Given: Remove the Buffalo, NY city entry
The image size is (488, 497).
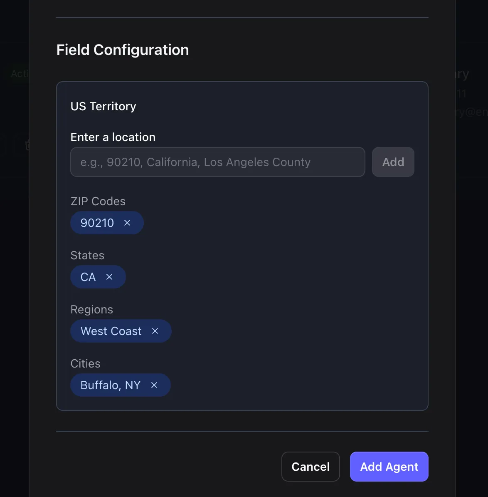Looking at the screenshot, I should 154,385.
